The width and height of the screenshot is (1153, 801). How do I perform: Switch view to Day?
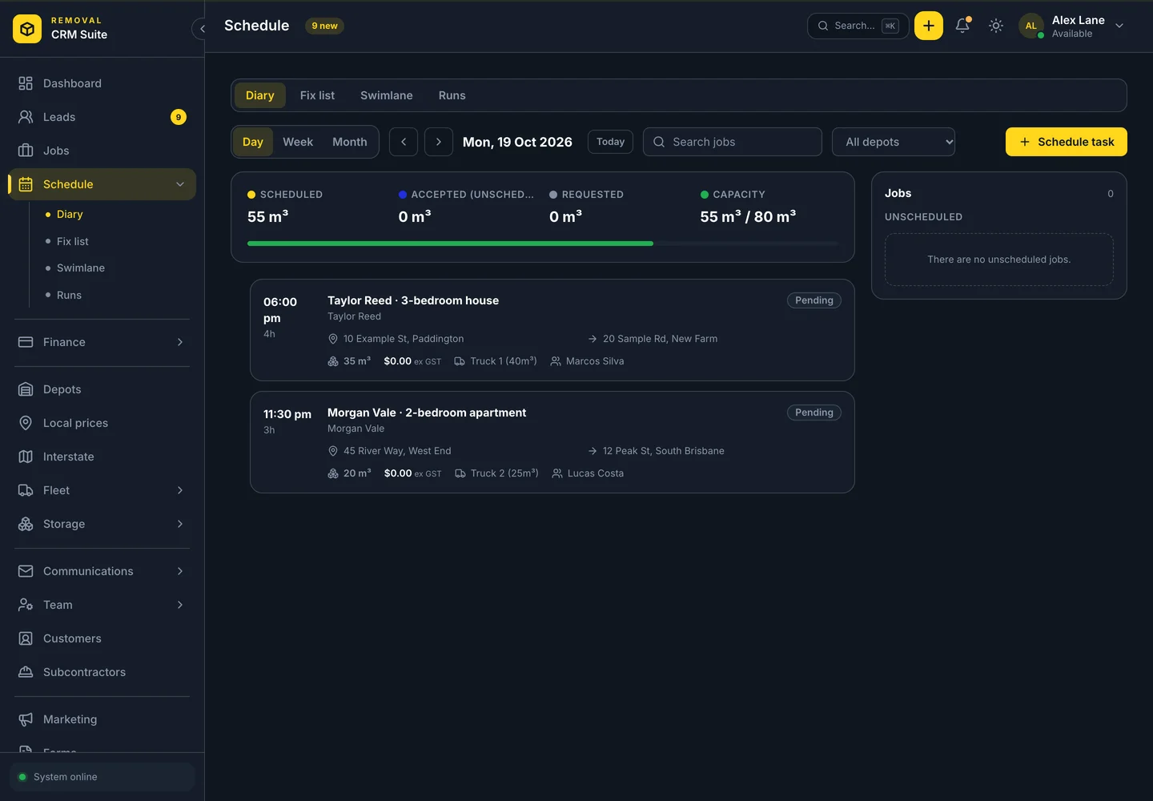(253, 142)
